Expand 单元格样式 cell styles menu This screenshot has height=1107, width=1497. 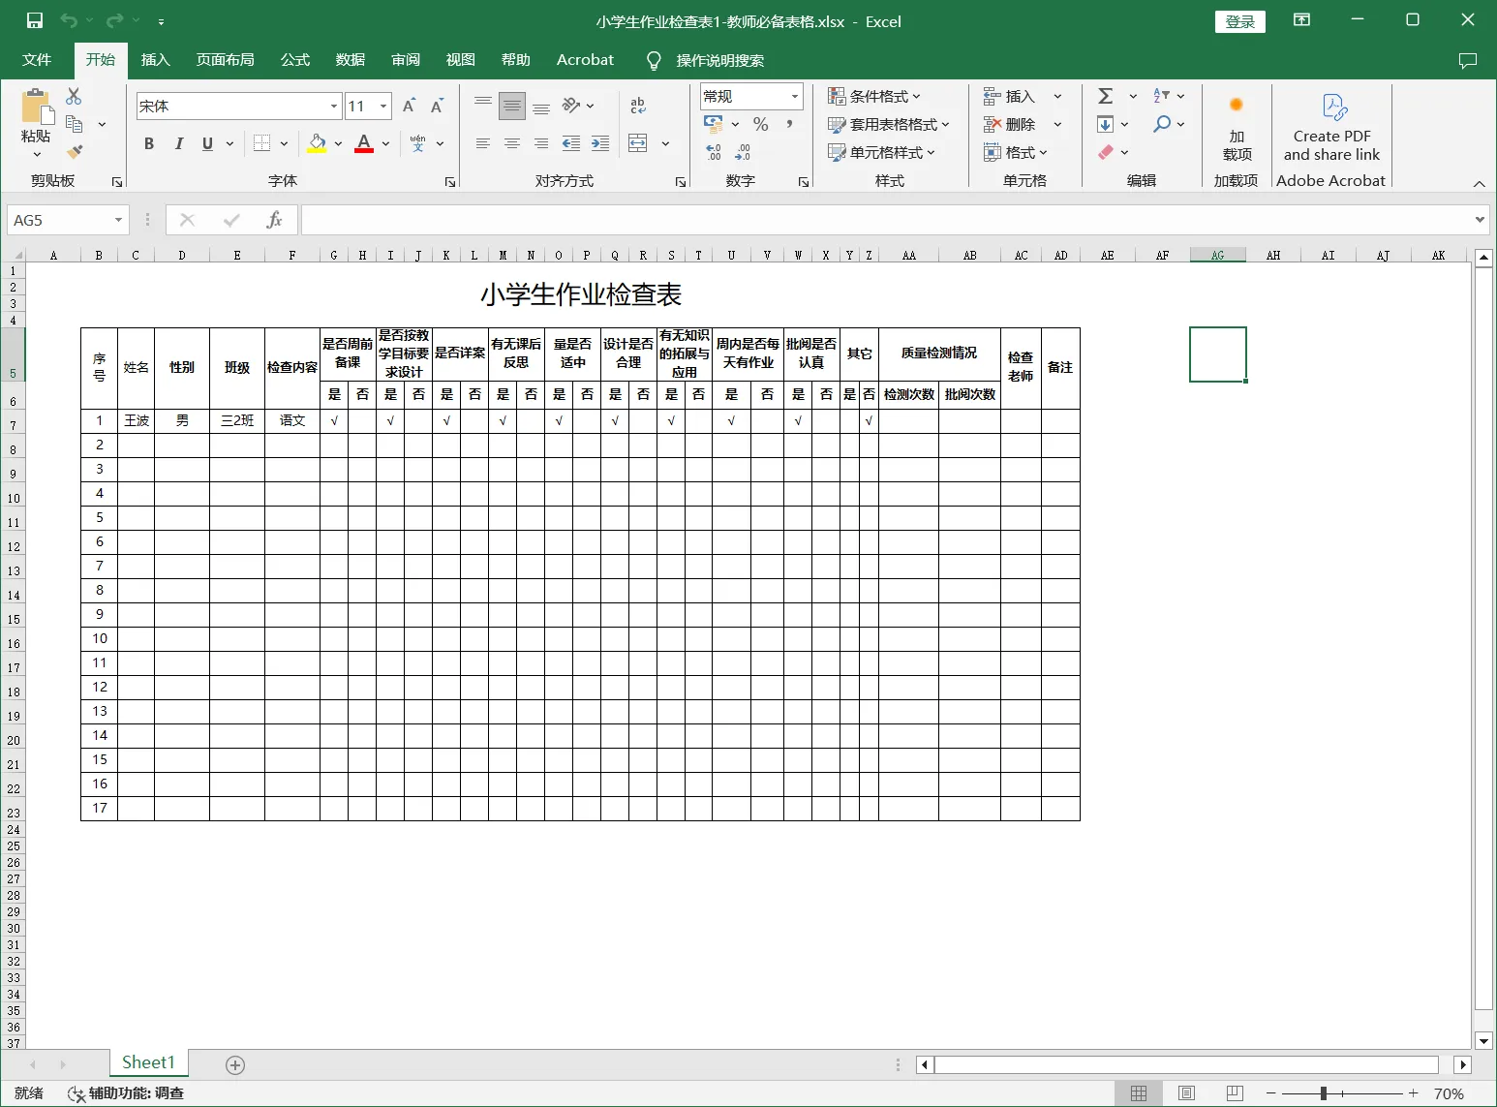coord(881,152)
